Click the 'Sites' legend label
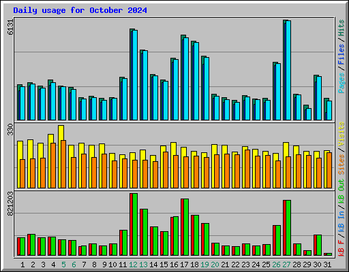Screen dimensions: 349x272 (342, 165)
